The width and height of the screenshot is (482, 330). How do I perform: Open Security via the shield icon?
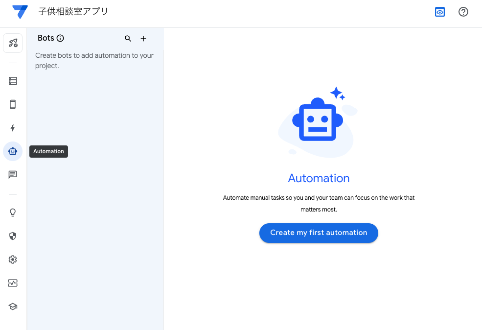[12, 236]
